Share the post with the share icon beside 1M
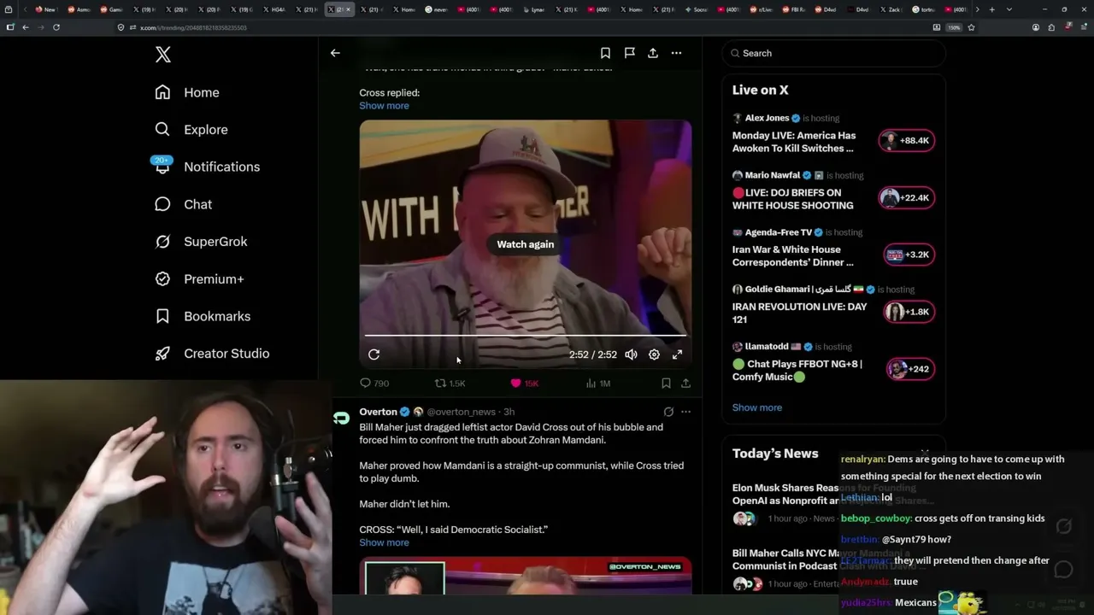Image resolution: width=1094 pixels, height=615 pixels. (685, 384)
